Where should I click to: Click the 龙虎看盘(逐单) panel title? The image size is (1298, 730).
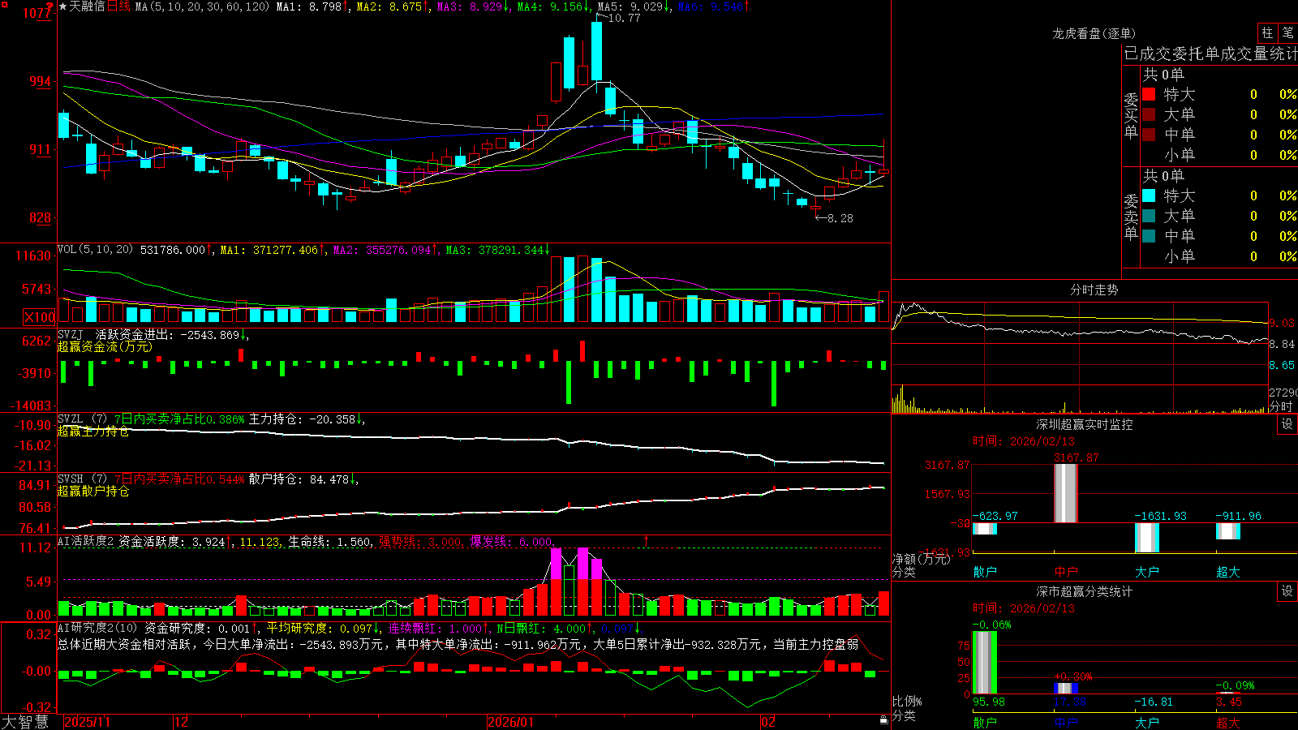point(1094,33)
